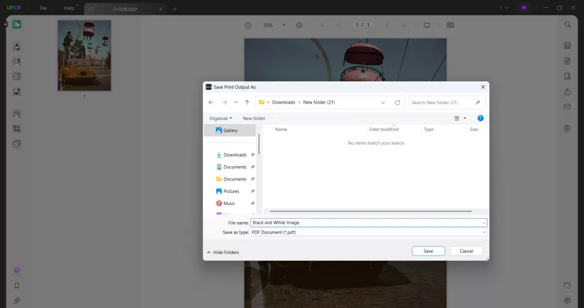This screenshot has height=308, width=584.
Task: Go up one folder level arrow
Action: pos(247,102)
